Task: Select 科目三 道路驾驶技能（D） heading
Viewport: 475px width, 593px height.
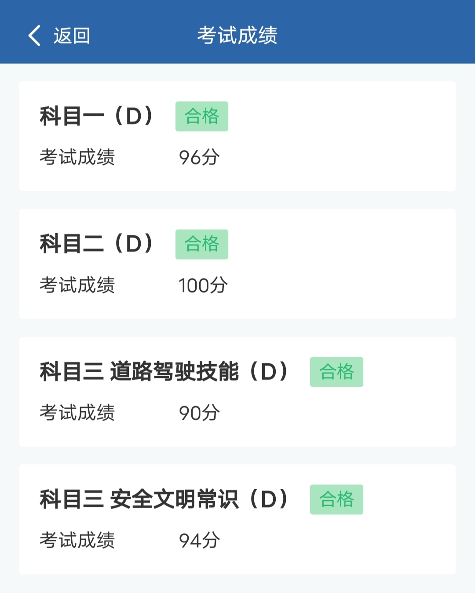Action: click(164, 371)
